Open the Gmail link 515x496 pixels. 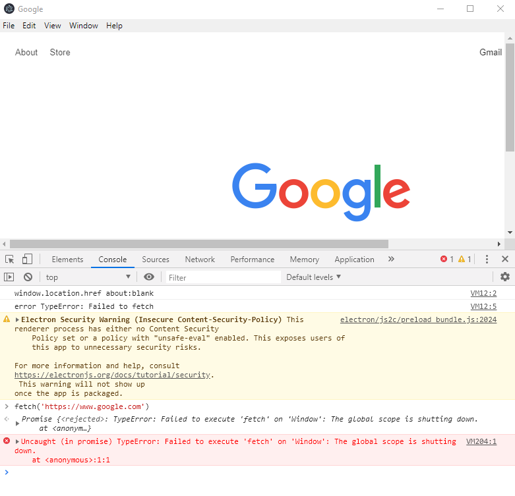491,52
